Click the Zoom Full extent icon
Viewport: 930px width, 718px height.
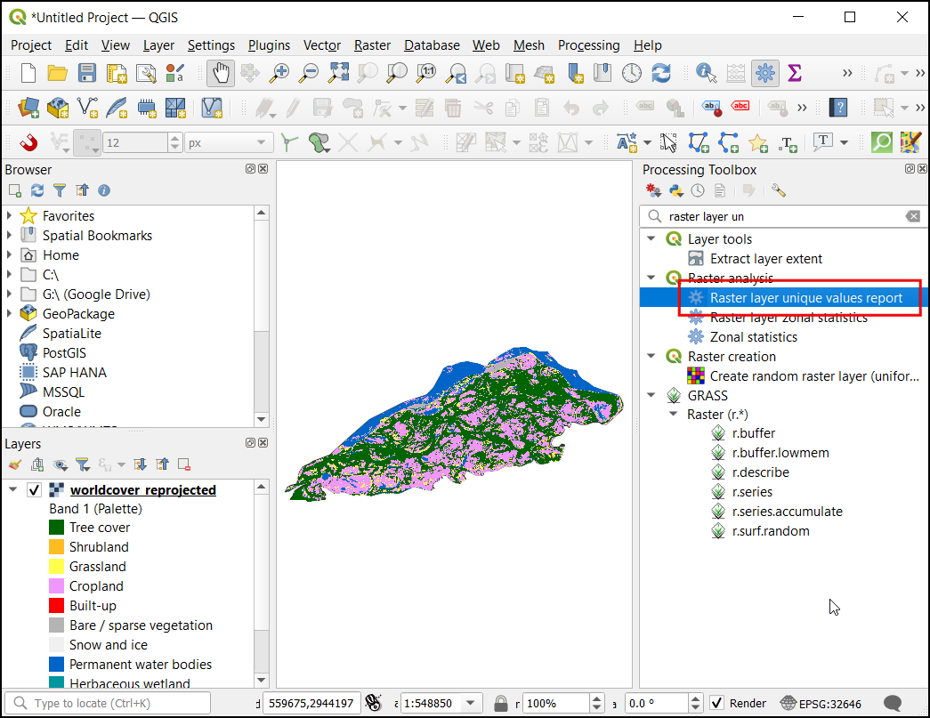(x=338, y=73)
